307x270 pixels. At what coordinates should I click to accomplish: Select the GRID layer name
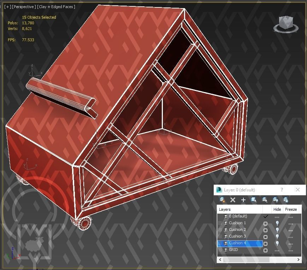[234, 250]
